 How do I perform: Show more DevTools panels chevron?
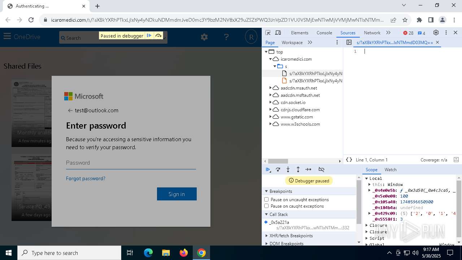click(x=388, y=32)
